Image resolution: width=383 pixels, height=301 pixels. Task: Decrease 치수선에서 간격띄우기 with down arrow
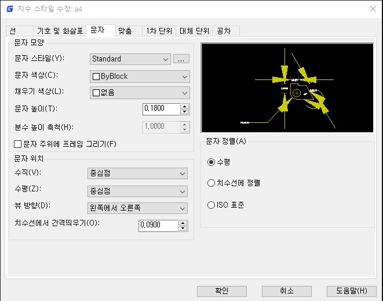[183, 229]
